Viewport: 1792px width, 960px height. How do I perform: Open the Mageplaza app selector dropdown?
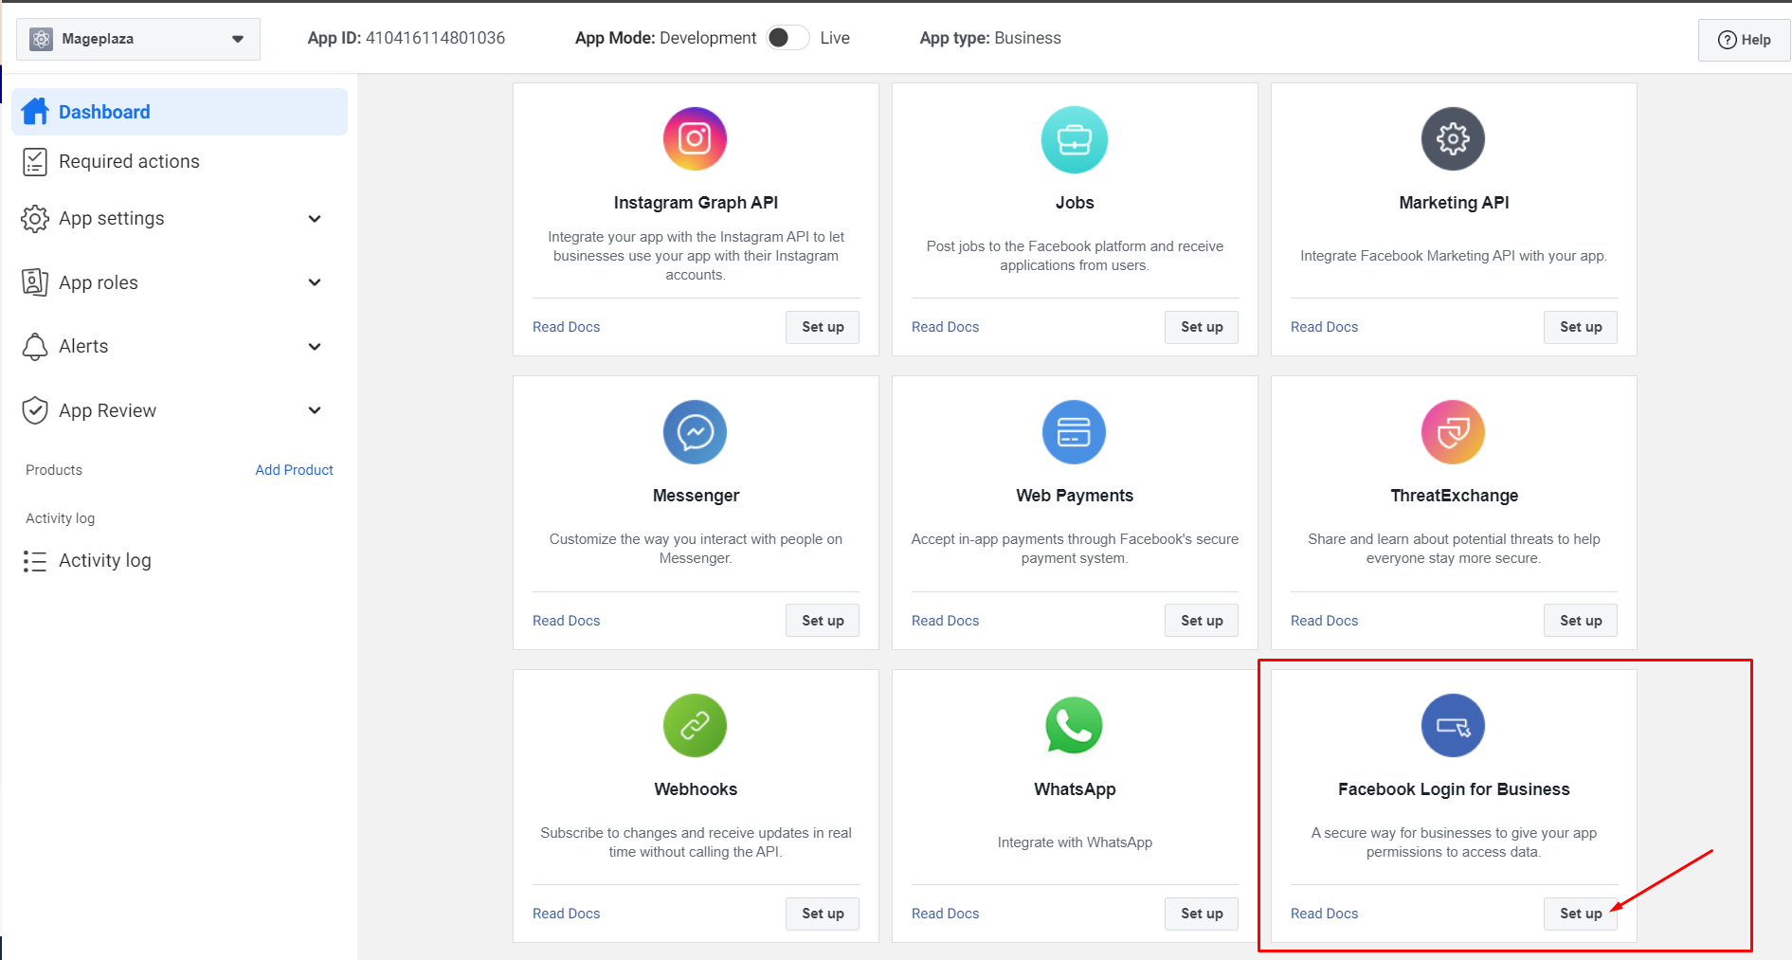pos(138,39)
